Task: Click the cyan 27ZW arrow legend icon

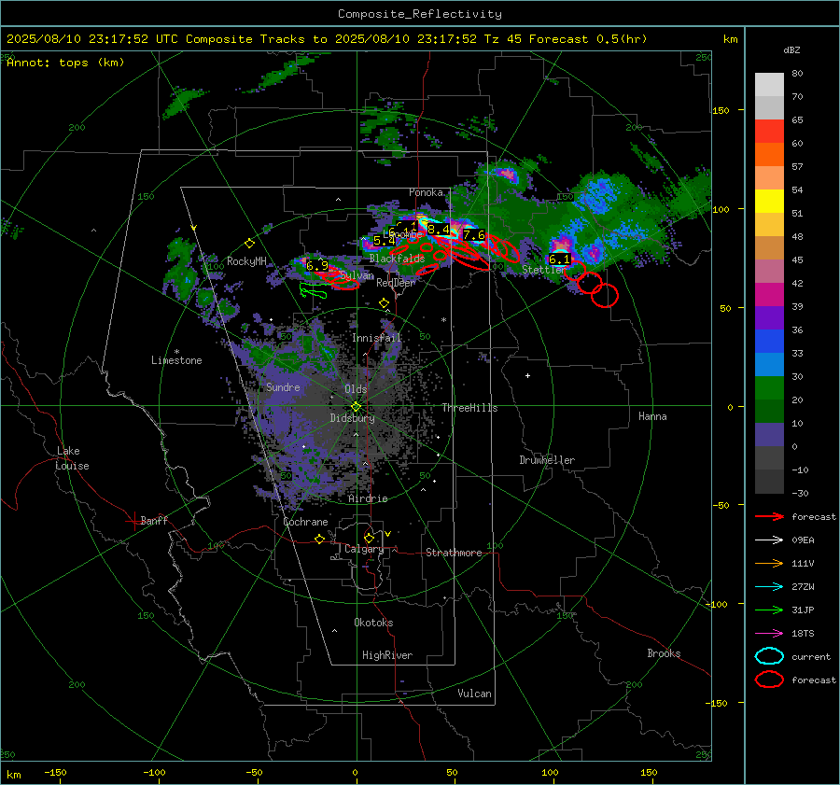Action: point(769,587)
